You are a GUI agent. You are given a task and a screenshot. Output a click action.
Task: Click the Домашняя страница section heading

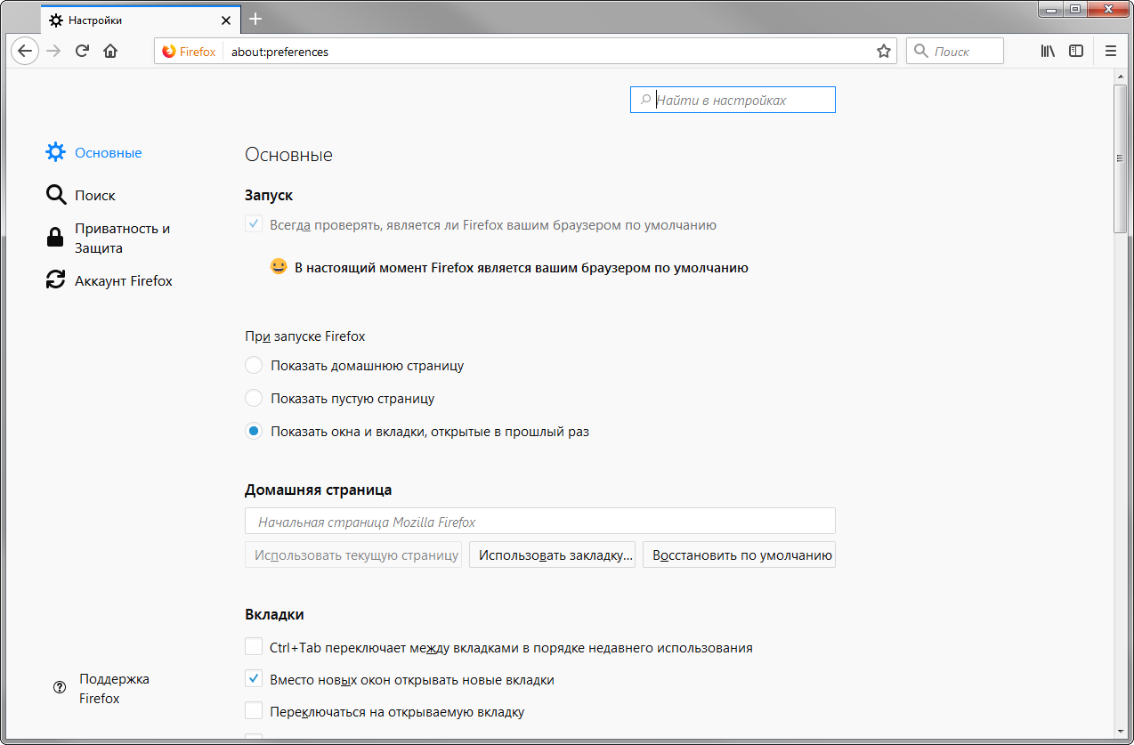318,490
